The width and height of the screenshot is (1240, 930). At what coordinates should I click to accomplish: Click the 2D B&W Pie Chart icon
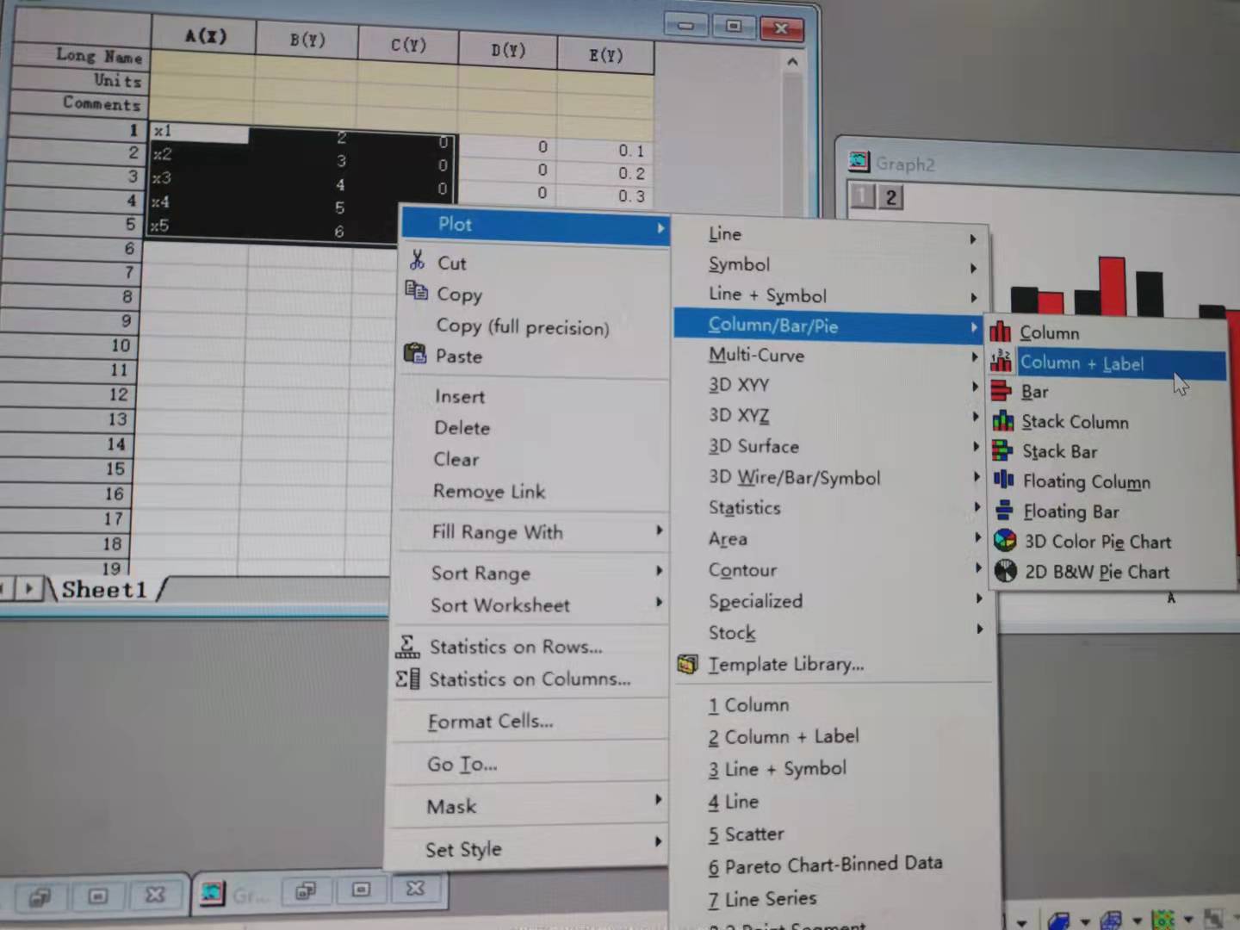(x=1005, y=571)
